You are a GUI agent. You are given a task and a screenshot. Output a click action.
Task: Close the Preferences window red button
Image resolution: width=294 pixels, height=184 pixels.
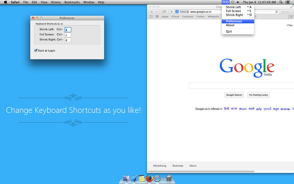(33, 18)
